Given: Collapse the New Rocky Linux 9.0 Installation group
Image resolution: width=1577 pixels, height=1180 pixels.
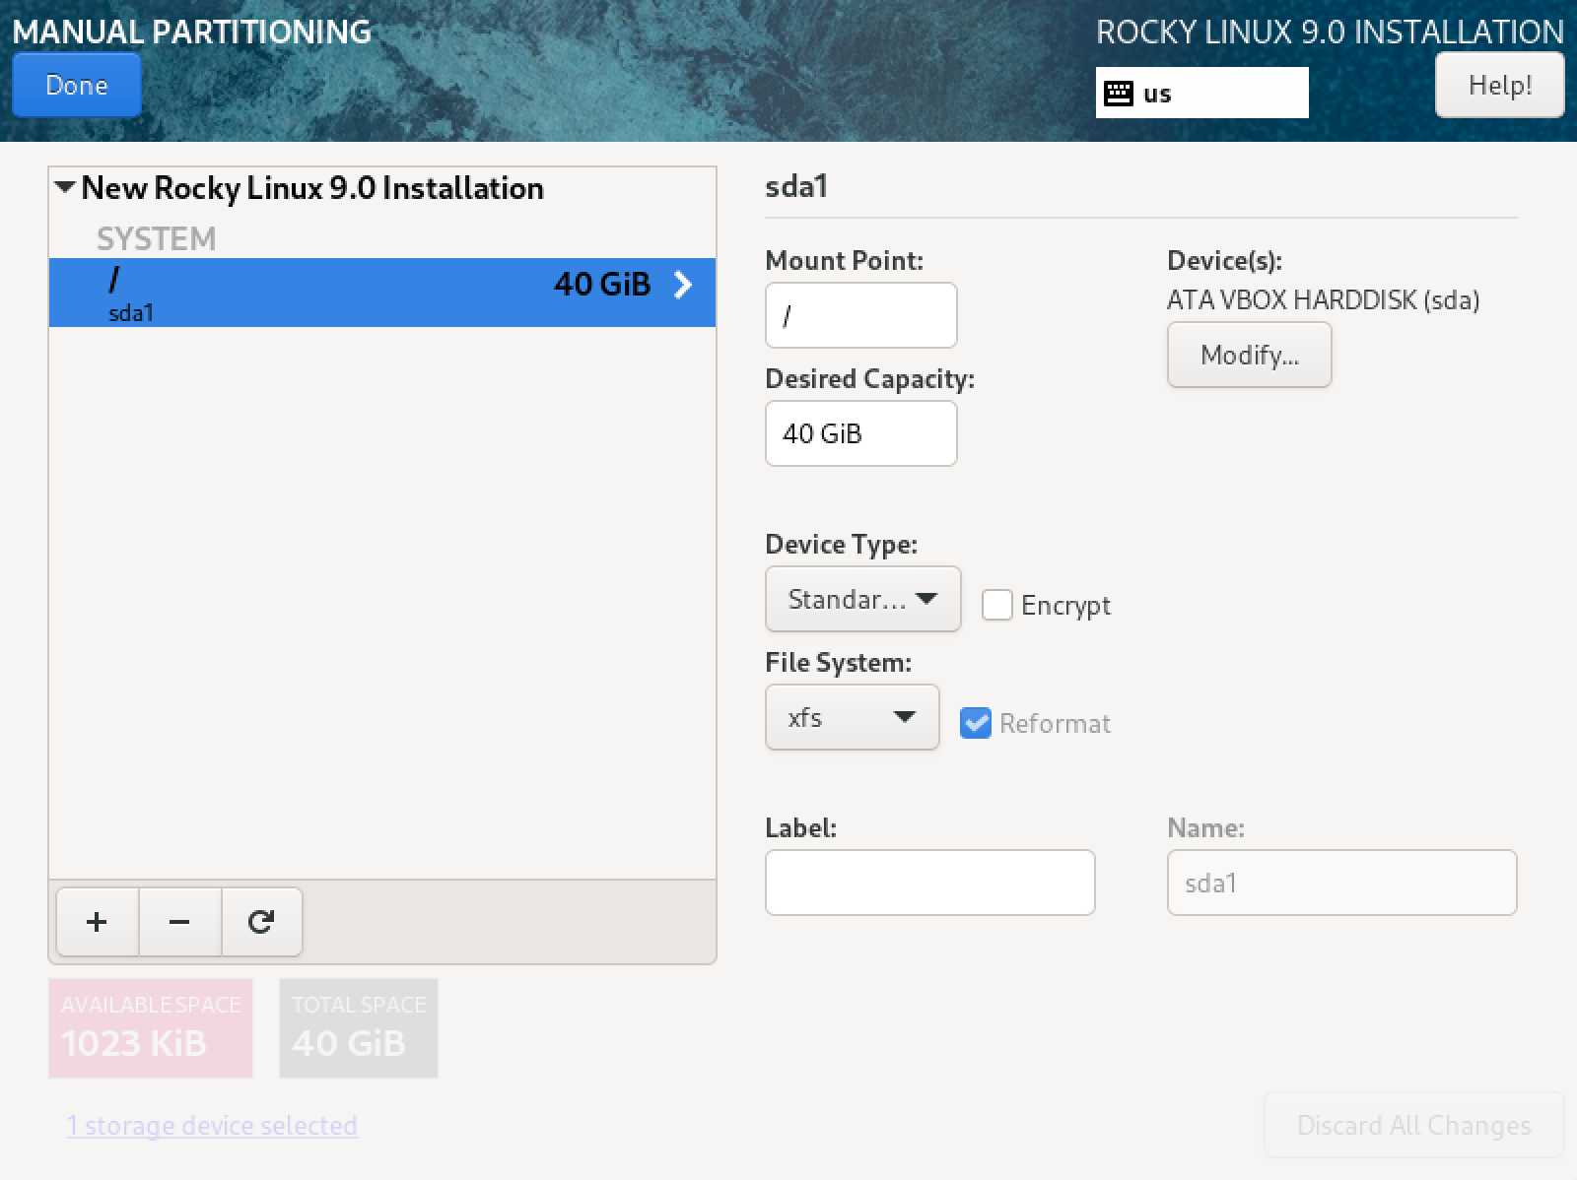Looking at the screenshot, I should (x=65, y=187).
